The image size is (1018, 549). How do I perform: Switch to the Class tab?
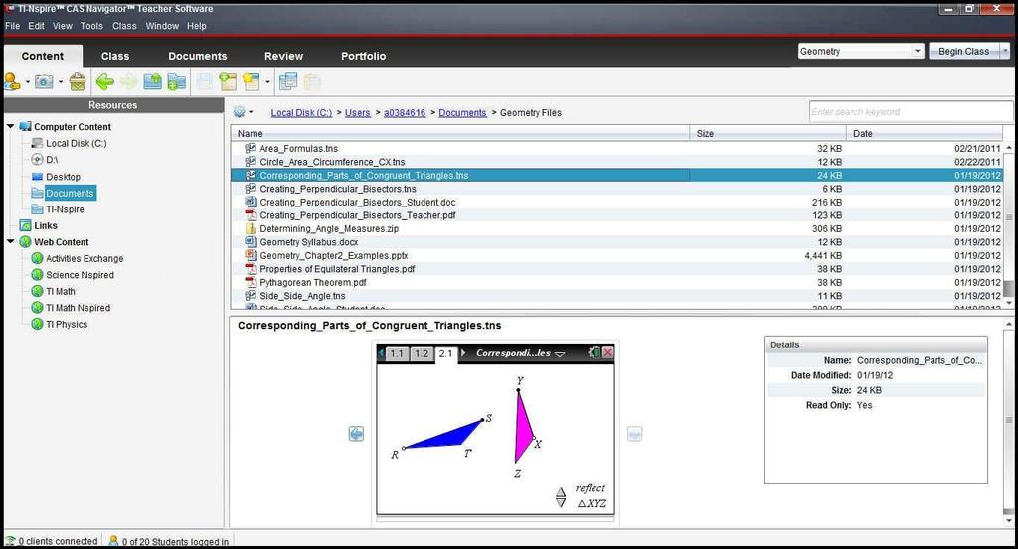pyautogui.click(x=115, y=56)
